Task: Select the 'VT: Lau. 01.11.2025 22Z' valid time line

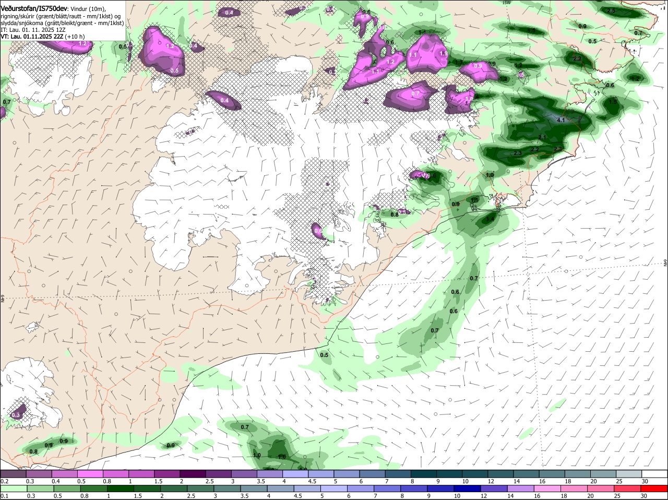Action: tap(32, 37)
